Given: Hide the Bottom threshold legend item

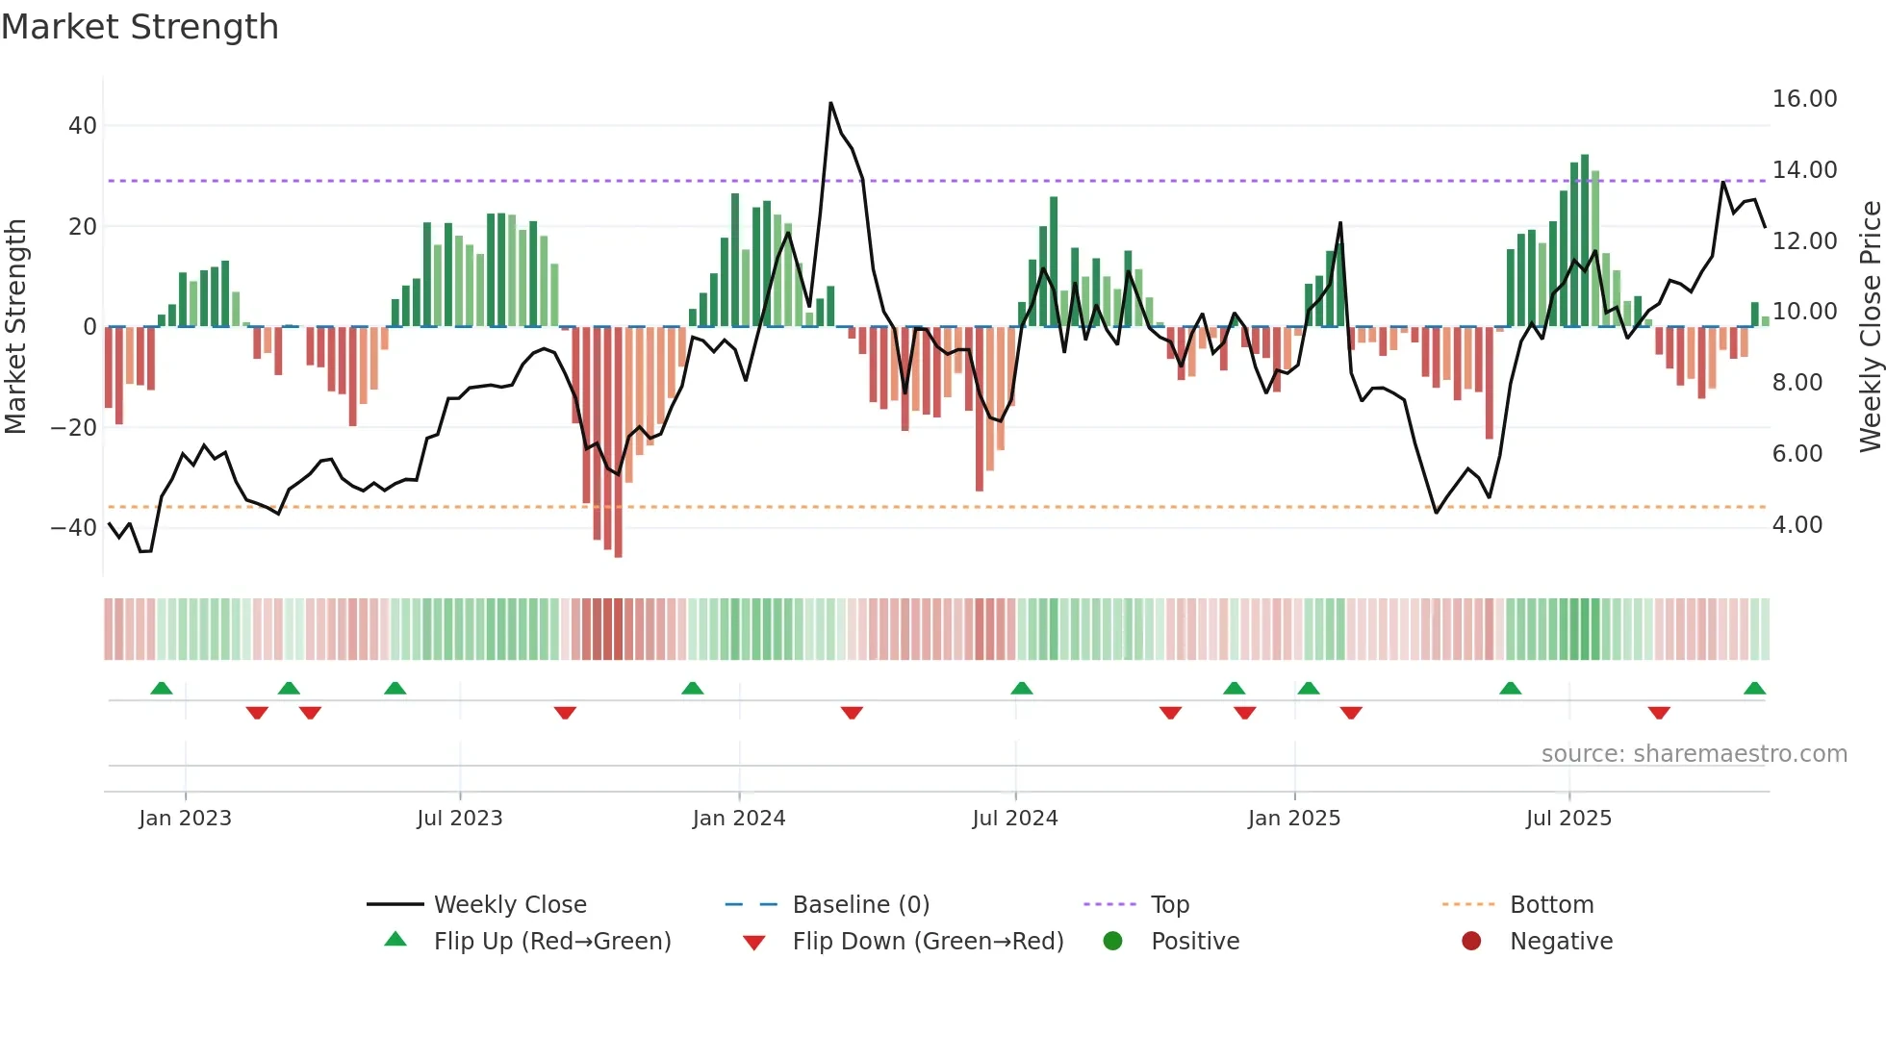Looking at the screenshot, I should pos(1551,905).
